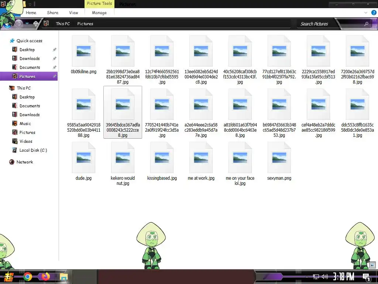Open Documents under This PC
The image size is (378, 284).
pyautogui.click(x=30, y=106)
